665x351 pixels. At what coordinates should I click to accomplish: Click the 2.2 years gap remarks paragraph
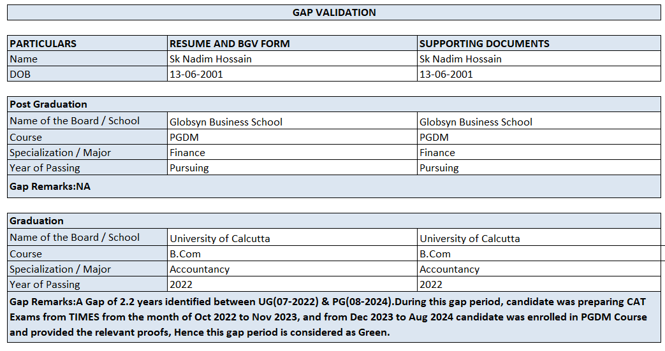tap(332, 317)
